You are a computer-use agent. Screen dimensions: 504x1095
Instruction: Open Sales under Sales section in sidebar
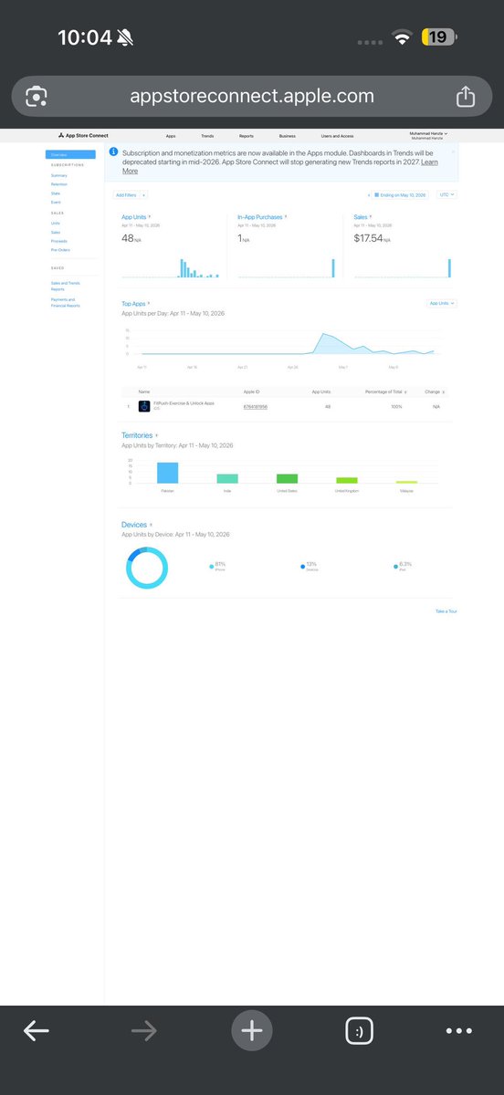pyautogui.click(x=55, y=232)
